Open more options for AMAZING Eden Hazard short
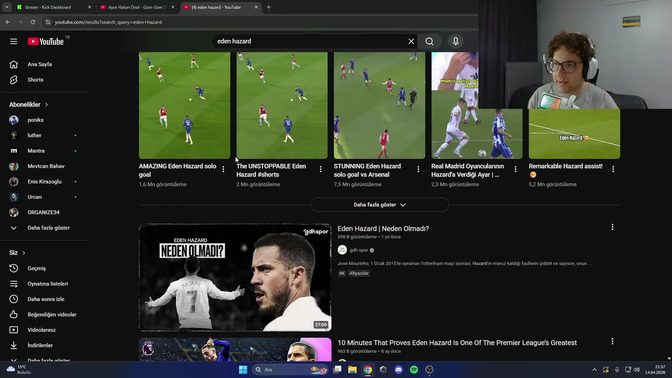This screenshot has width=672, height=378. tap(223, 169)
